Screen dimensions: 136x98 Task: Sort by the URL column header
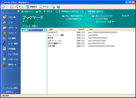pyautogui.click(x=105, y=30)
